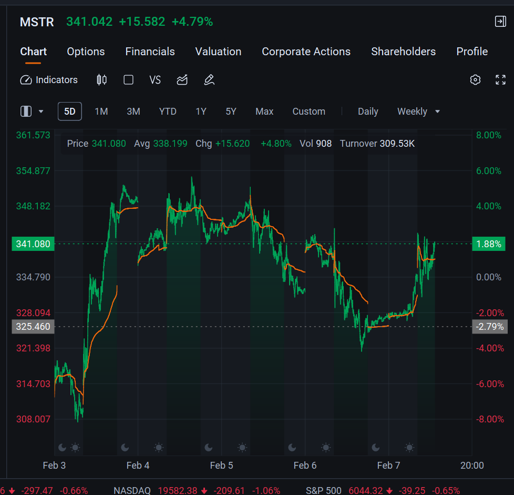Click the collapse panel arrow icon

coord(500,22)
